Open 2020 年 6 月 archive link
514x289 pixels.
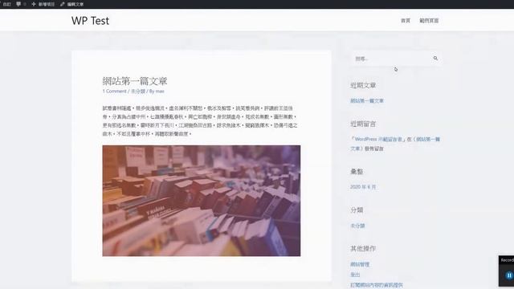363,187
